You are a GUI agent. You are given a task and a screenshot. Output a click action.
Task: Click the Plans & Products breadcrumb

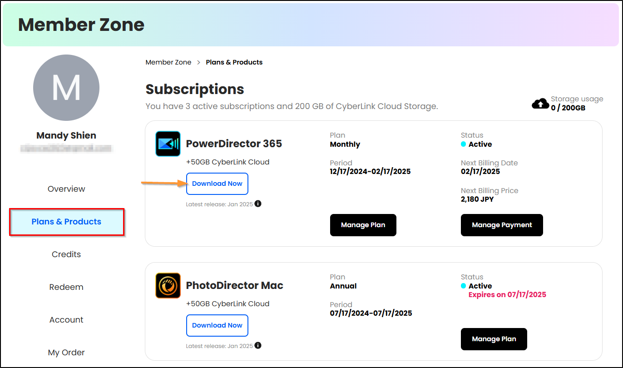(234, 62)
